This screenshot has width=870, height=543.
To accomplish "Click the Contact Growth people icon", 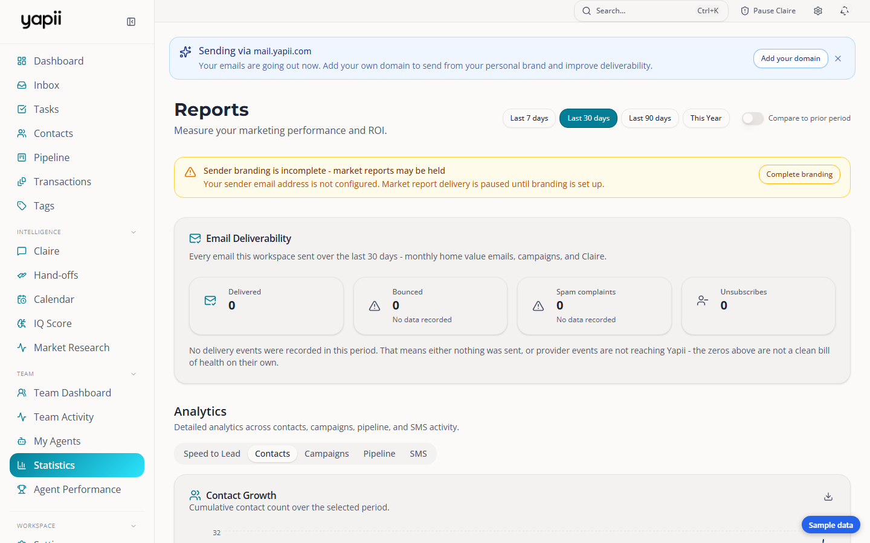I will (195, 495).
